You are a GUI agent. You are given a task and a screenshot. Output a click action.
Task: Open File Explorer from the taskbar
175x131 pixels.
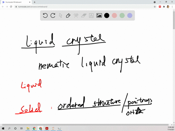(28, 128)
